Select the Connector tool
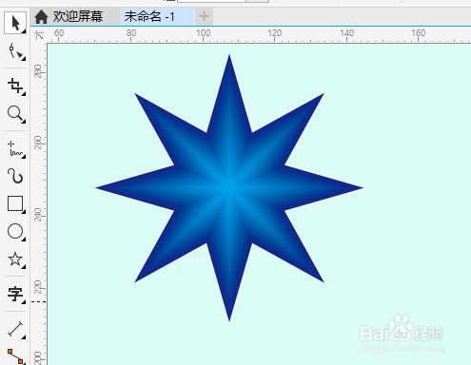Viewport: 471px width, 365px height. pyautogui.click(x=15, y=356)
